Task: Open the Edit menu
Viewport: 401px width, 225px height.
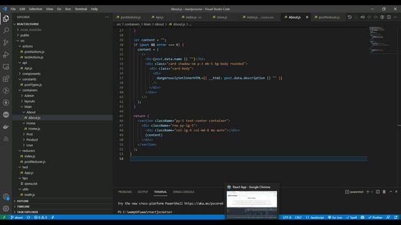Action: point(23,9)
